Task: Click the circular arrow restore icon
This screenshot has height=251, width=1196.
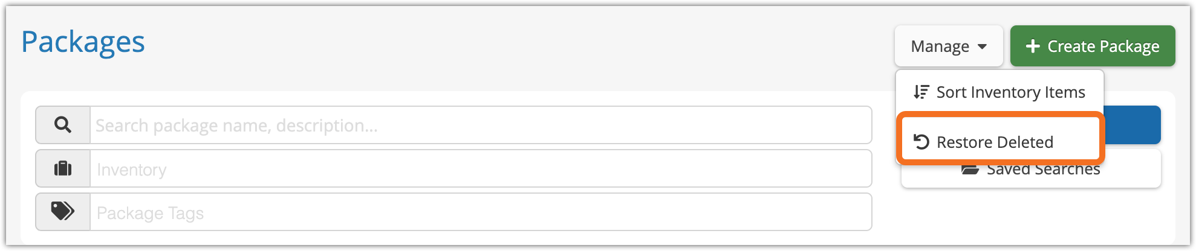Action: tap(921, 142)
